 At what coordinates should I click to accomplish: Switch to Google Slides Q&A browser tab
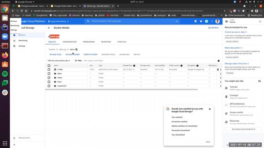click(x=66, y=6)
